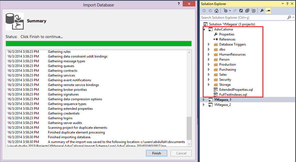This screenshot has height=162, width=296.
Task: Click the Person folder icon
Action: (216, 60)
